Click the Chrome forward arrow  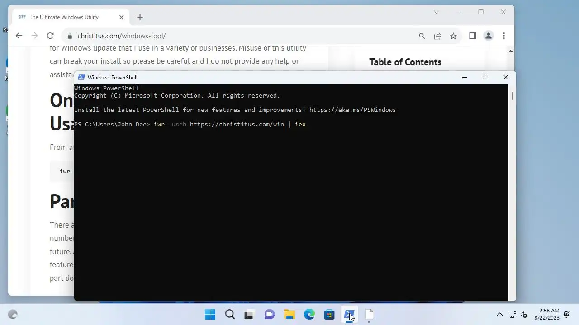(x=34, y=36)
